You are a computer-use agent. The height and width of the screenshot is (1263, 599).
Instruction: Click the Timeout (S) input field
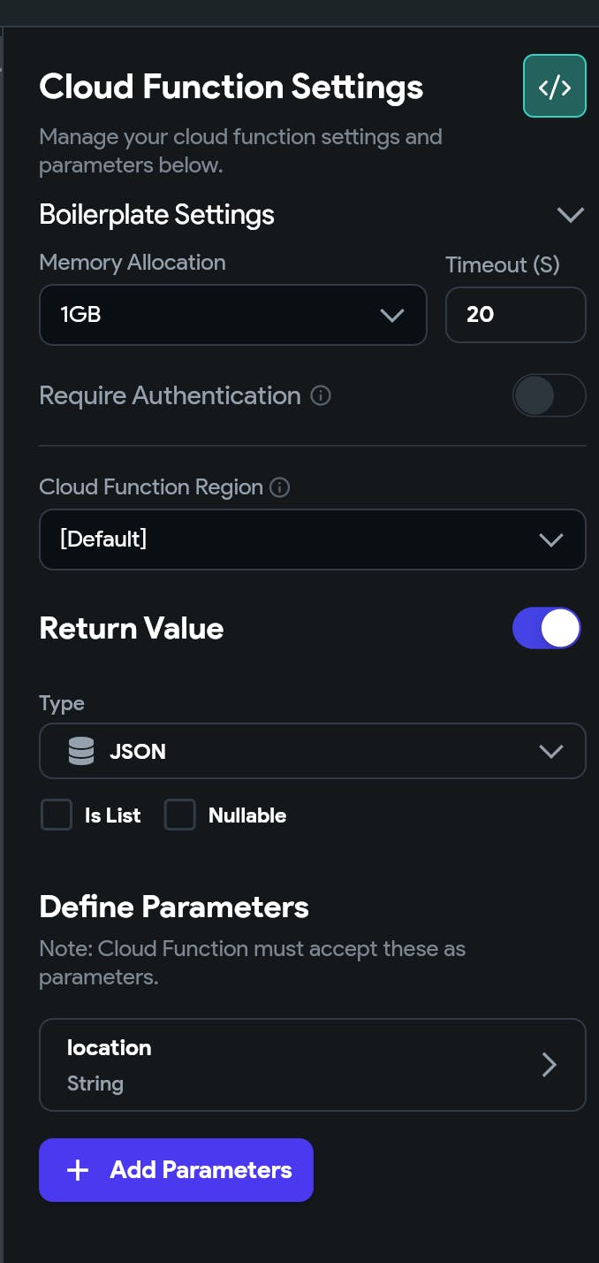point(516,314)
